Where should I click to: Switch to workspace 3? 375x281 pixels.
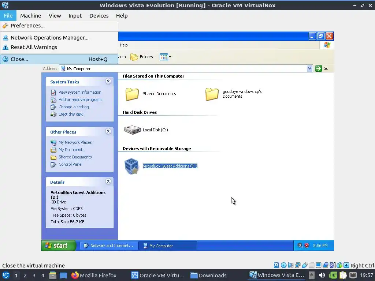pyautogui.click(x=34, y=276)
